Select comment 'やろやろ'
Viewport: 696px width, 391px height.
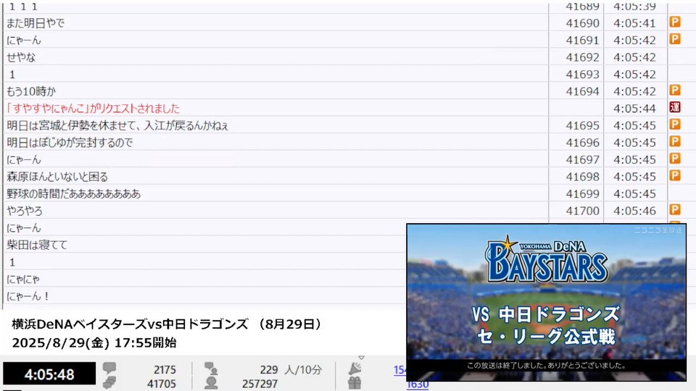25,211
